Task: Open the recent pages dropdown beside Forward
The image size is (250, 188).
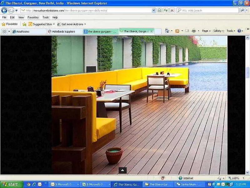Action: click(17, 11)
